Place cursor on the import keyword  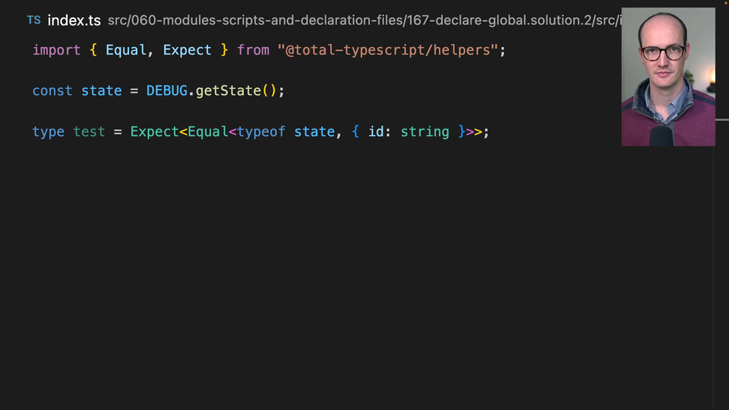[x=56, y=50]
